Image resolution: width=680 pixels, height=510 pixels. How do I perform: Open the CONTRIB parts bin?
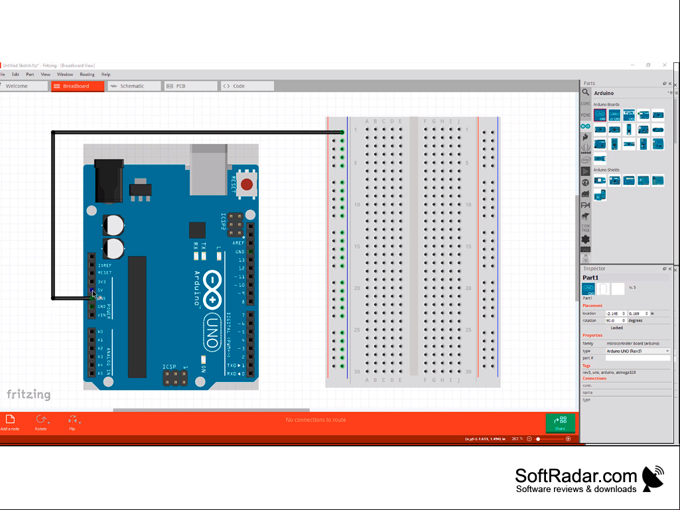coord(585,227)
